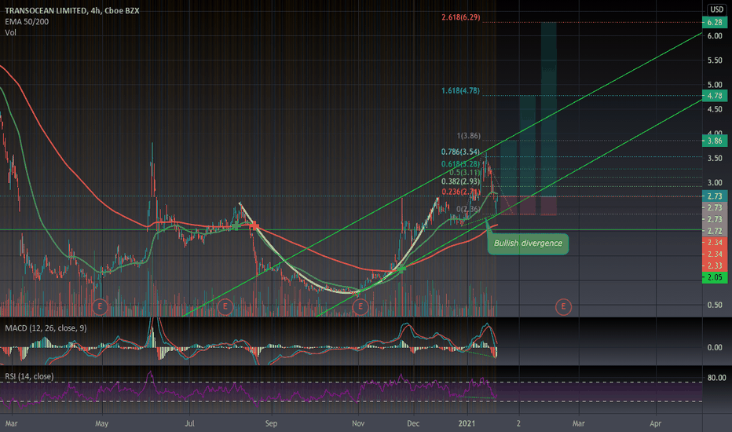Click the earnings E marker between Jul and Sep
Screen dimensions: 732x432
click(x=225, y=307)
